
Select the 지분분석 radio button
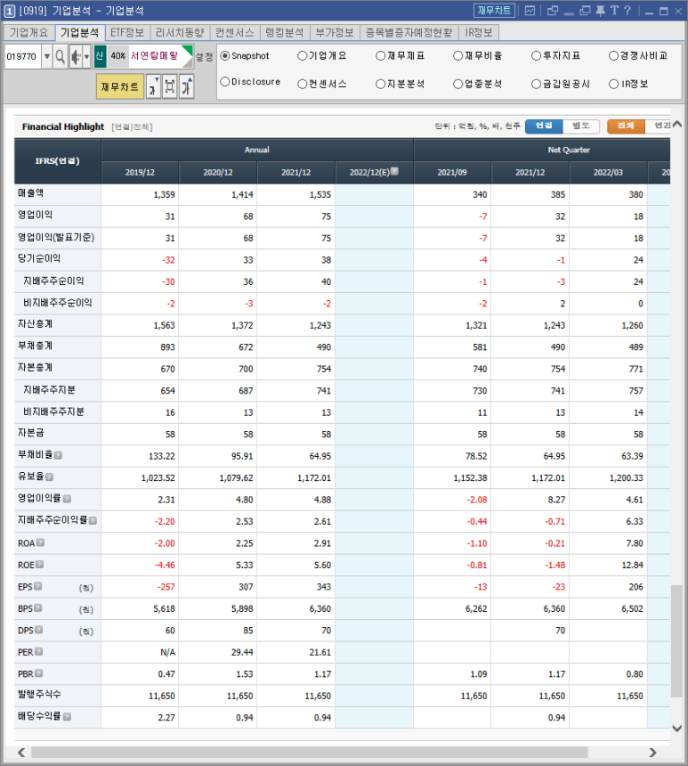coord(380,84)
